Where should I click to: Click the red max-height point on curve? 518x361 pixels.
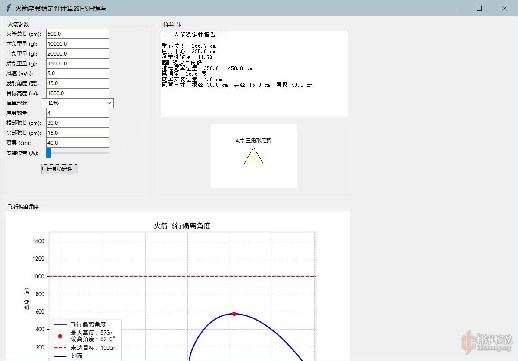(x=234, y=314)
